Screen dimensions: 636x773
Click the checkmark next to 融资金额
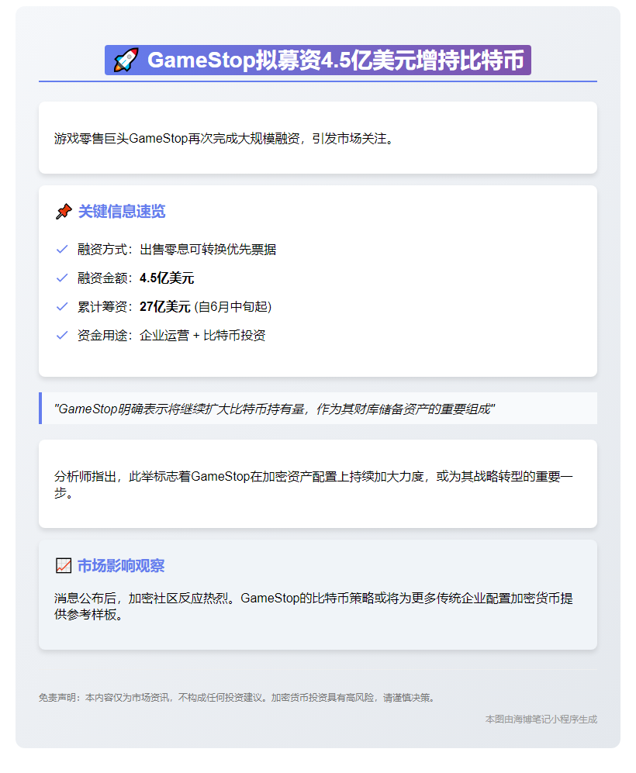62,278
